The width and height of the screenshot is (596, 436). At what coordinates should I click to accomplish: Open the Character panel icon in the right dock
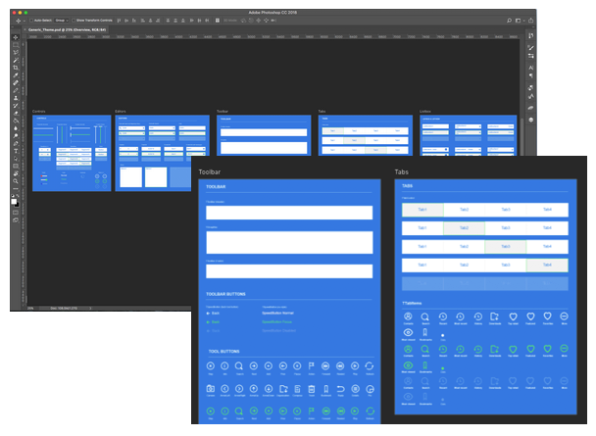[x=530, y=69]
